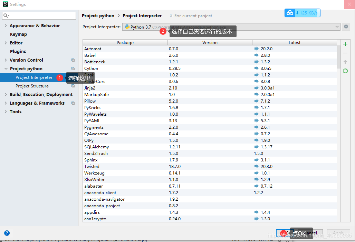Image resolution: width=355 pixels, height=242 pixels.
Task: Select the Cython package row
Action: pos(210,68)
